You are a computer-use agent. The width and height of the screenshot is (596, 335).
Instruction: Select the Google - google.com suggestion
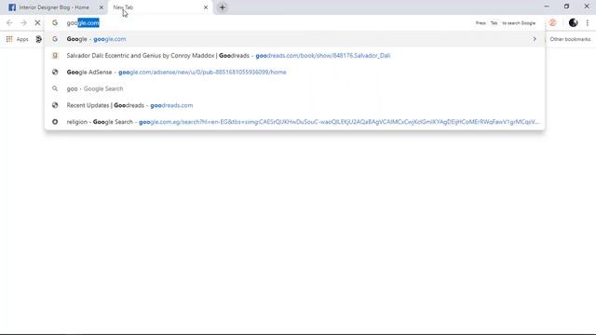point(294,39)
